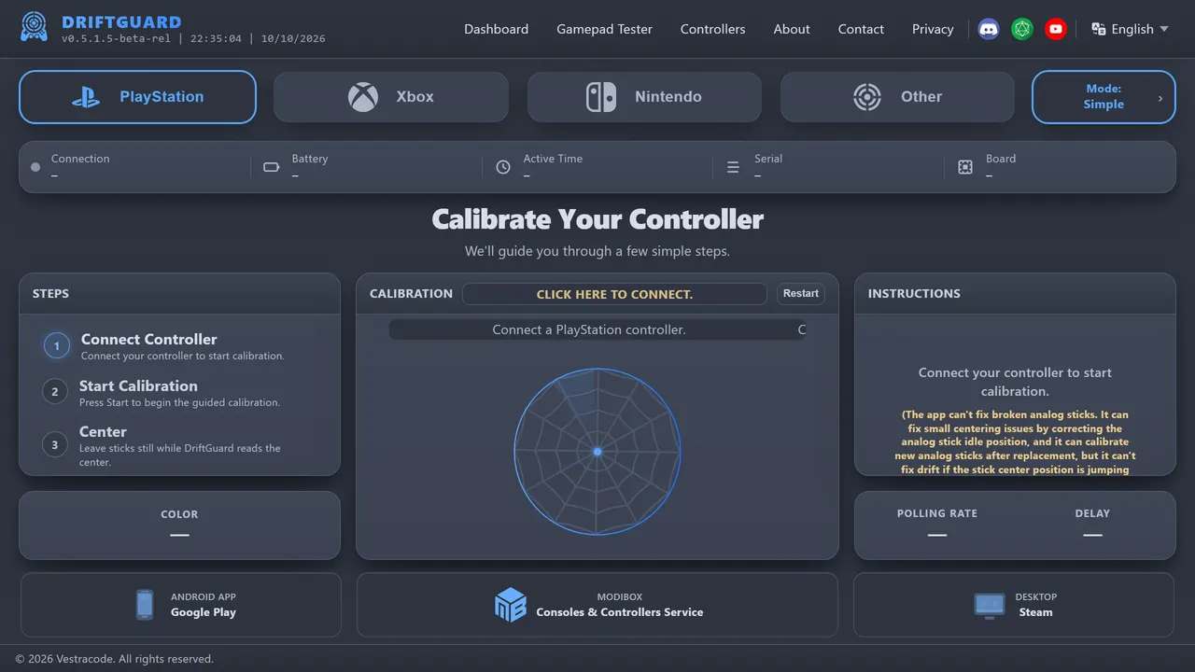Select the PlayStation tab
This screenshot has width=1195, height=672.
click(137, 97)
